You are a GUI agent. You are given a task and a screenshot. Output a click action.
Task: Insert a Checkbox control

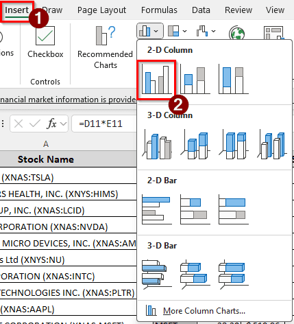tap(45, 43)
